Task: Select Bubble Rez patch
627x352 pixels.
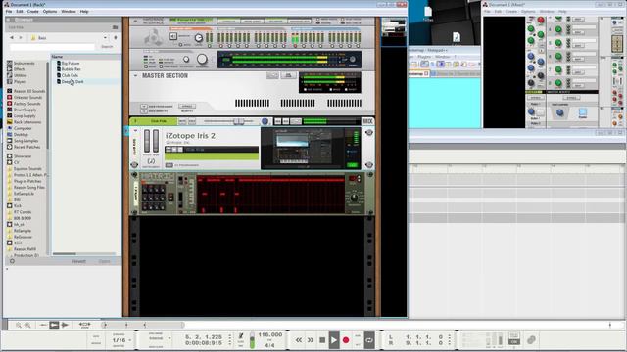Action: pyautogui.click(x=71, y=69)
